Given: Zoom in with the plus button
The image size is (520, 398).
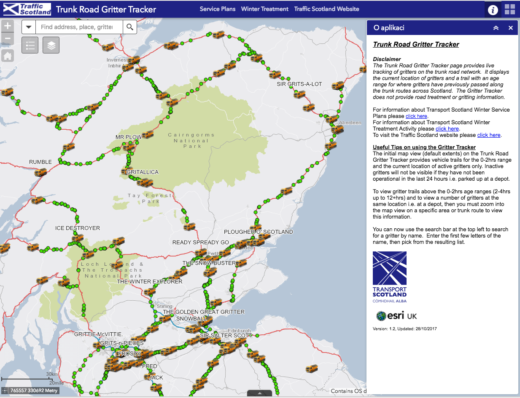Looking at the screenshot, I should (x=8, y=26).
